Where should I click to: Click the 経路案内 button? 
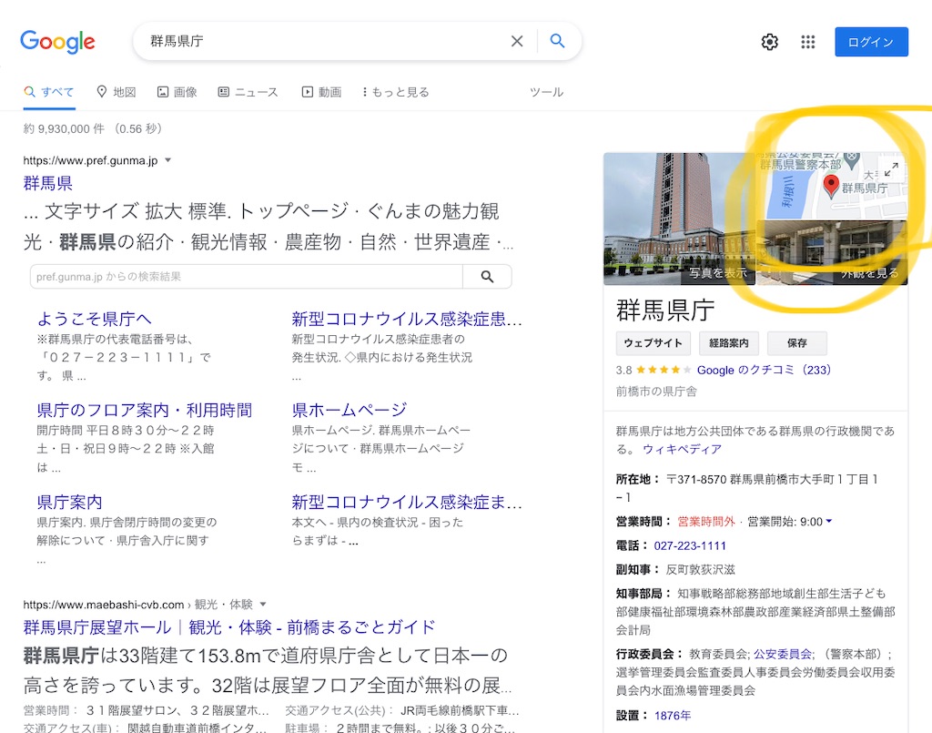click(x=729, y=343)
